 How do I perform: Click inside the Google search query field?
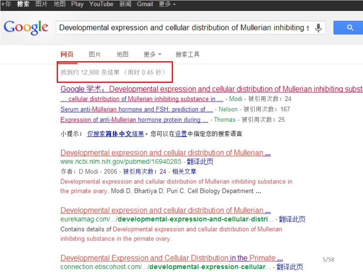point(184,28)
